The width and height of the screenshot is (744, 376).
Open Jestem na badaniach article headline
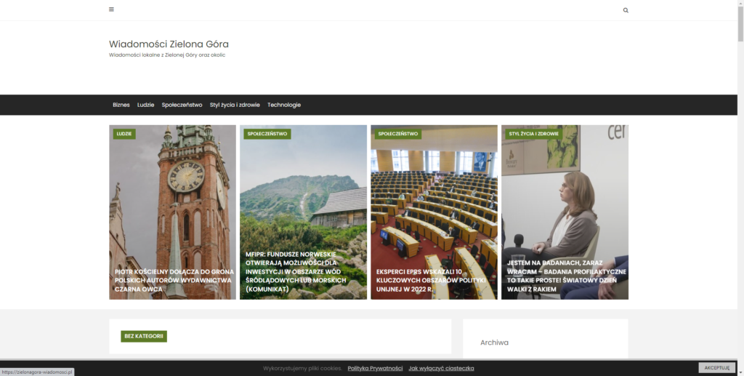566,276
